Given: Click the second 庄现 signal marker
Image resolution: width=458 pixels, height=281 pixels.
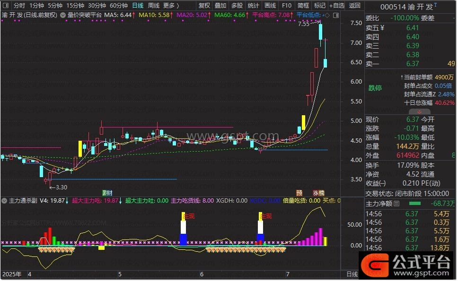Looking at the screenshot, I should (x=266, y=216).
